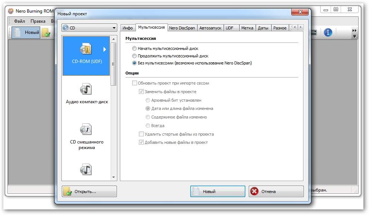This screenshot has height=215, width=369.
Task: Open the Автозапуск tab
Action: [210, 28]
